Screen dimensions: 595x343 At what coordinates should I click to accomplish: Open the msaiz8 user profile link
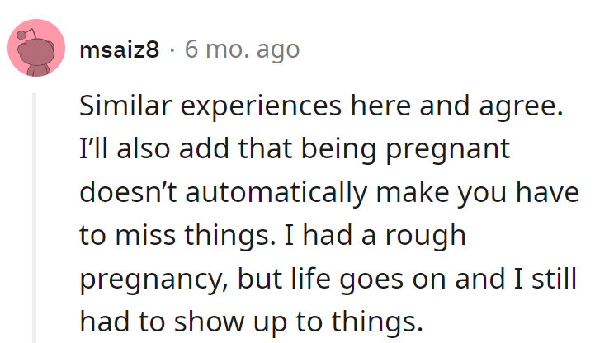tap(118, 50)
